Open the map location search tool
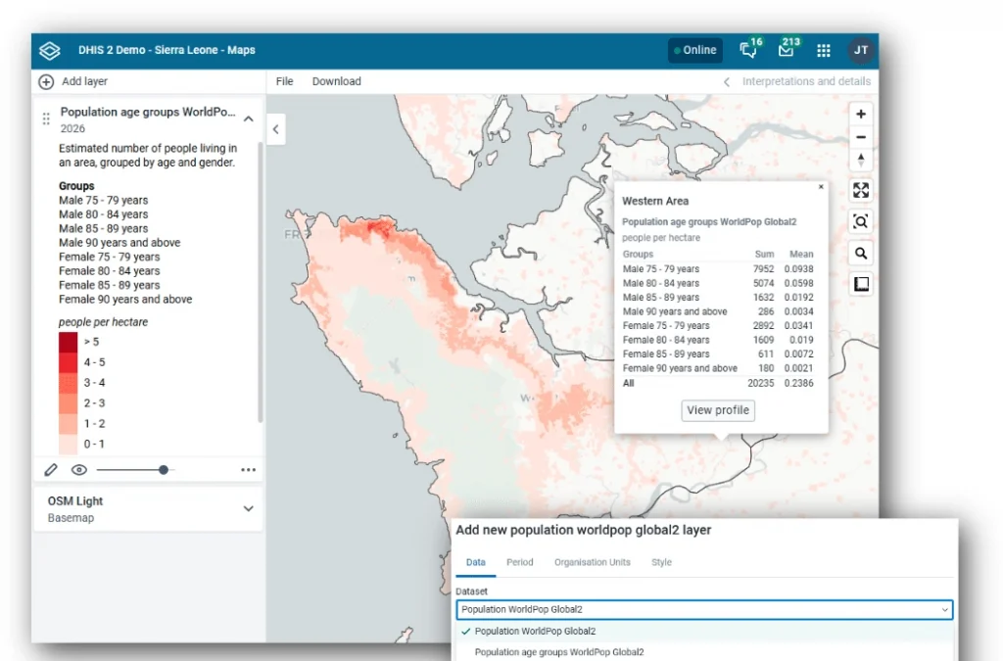 pyautogui.click(x=860, y=253)
